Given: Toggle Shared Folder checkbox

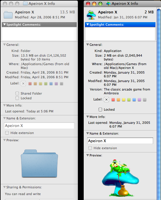Looking at the screenshot, I should pyautogui.click(x=17, y=93).
